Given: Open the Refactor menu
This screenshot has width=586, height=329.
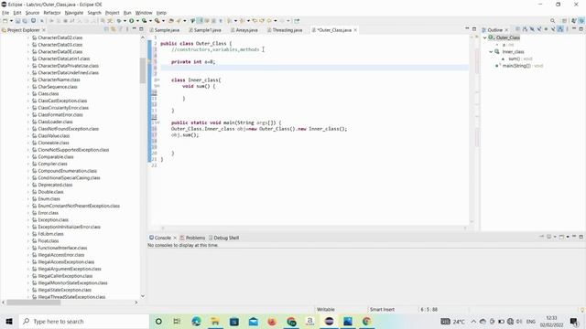Looking at the screenshot, I should point(52,13).
